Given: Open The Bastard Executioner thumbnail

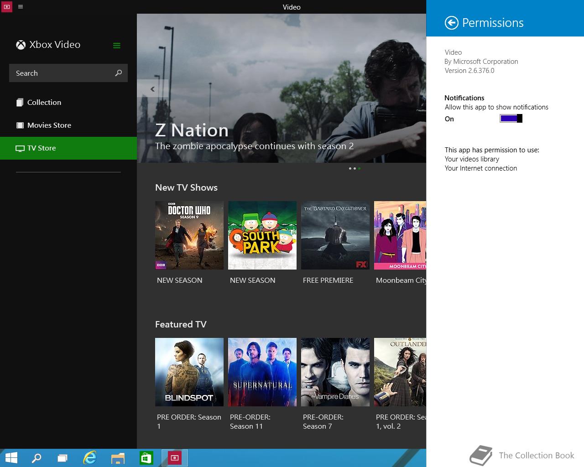Looking at the screenshot, I should [x=335, y=235].
